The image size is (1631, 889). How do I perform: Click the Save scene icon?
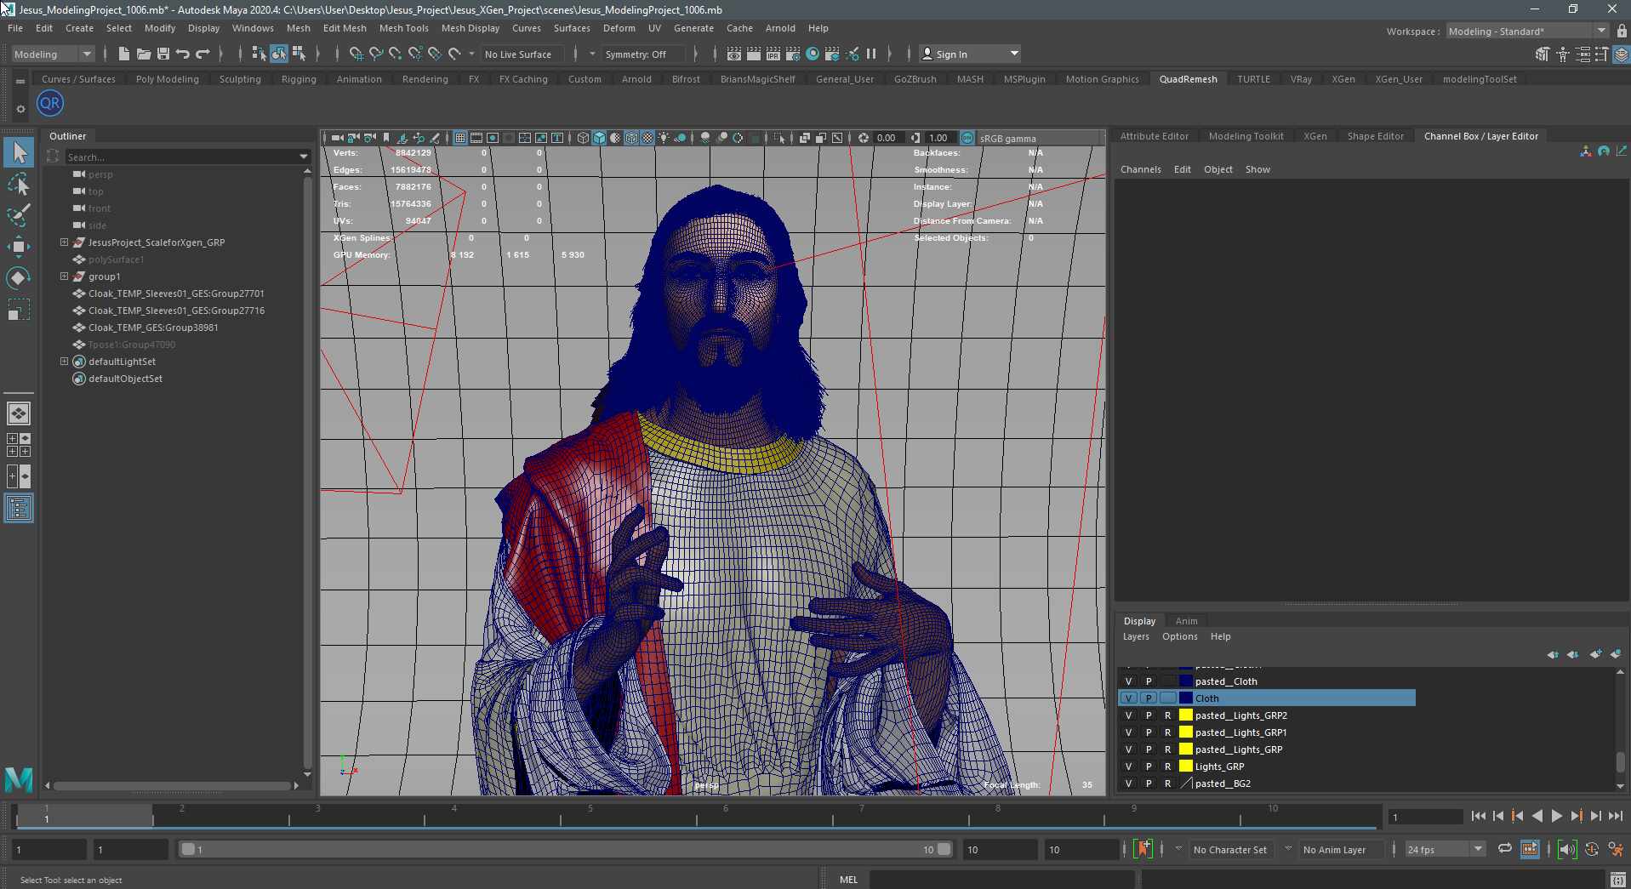[163, 54]
